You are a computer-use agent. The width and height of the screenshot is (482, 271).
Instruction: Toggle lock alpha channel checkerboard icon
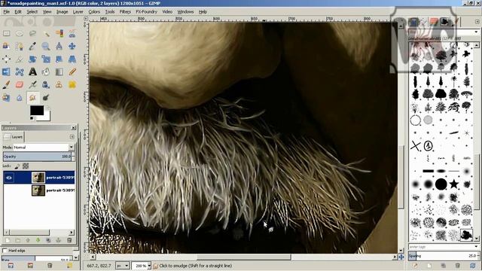[x=26, y=166]
